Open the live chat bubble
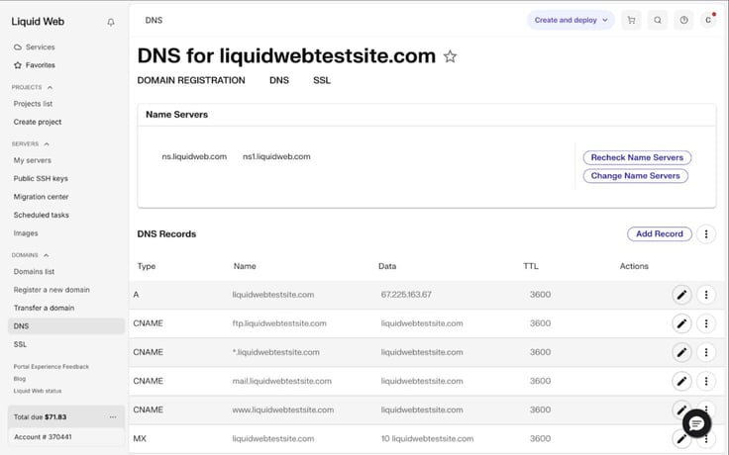Viewport: 729px width, 455px height. click(696, 423)
